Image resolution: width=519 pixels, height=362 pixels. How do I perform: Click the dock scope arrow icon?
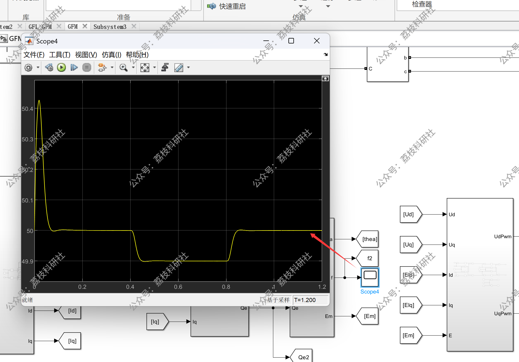(x=326, y=54)
